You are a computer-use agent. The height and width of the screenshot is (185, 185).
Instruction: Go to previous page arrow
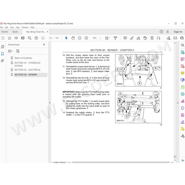tap(36, 38)
